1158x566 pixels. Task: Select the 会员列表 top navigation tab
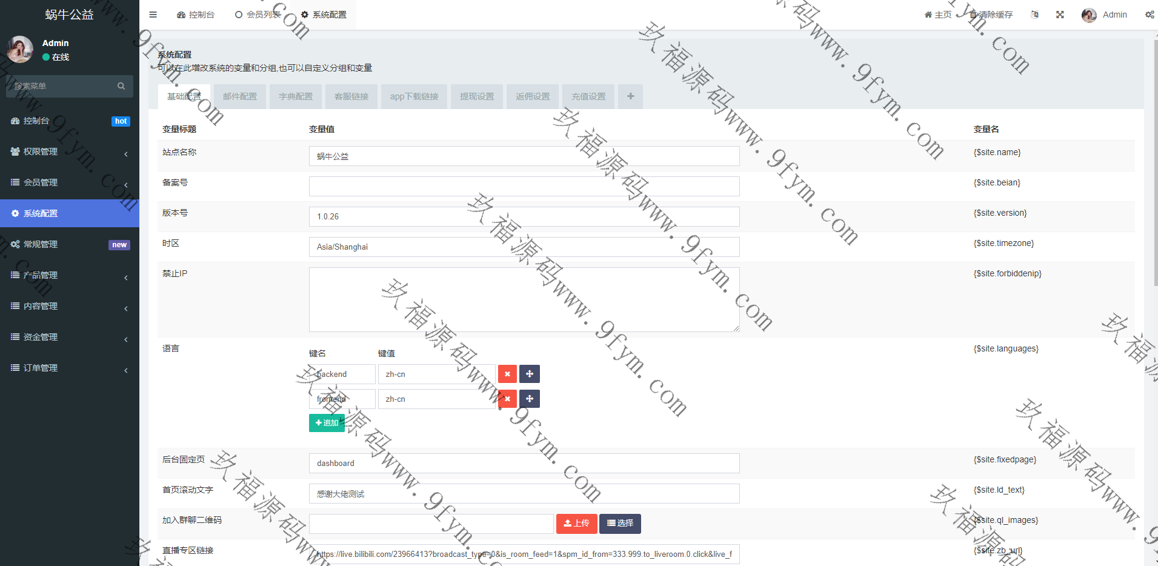(258, 15)
